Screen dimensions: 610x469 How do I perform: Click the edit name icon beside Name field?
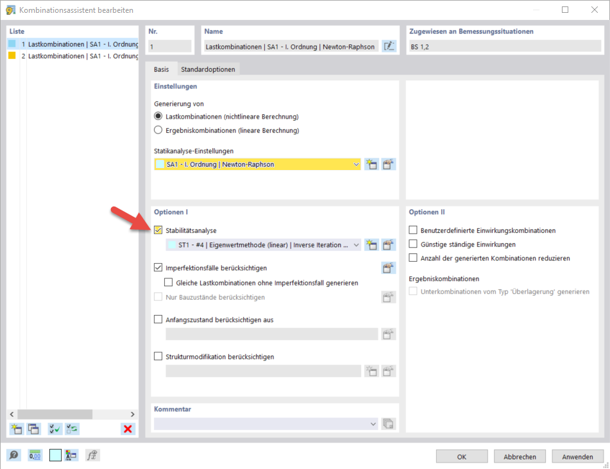(389, 46)
